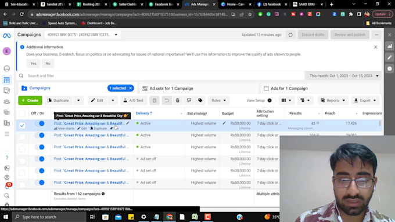Screen dimensions: 395x222
Task: Open the Audiences people icon in sidebar
Action: point(7,101)
